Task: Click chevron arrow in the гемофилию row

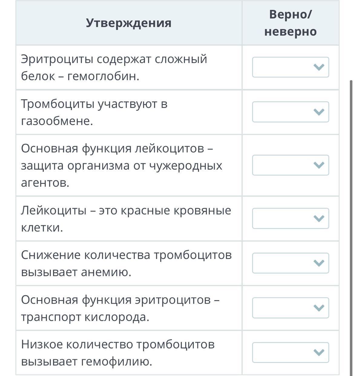Action: (319, 352)
